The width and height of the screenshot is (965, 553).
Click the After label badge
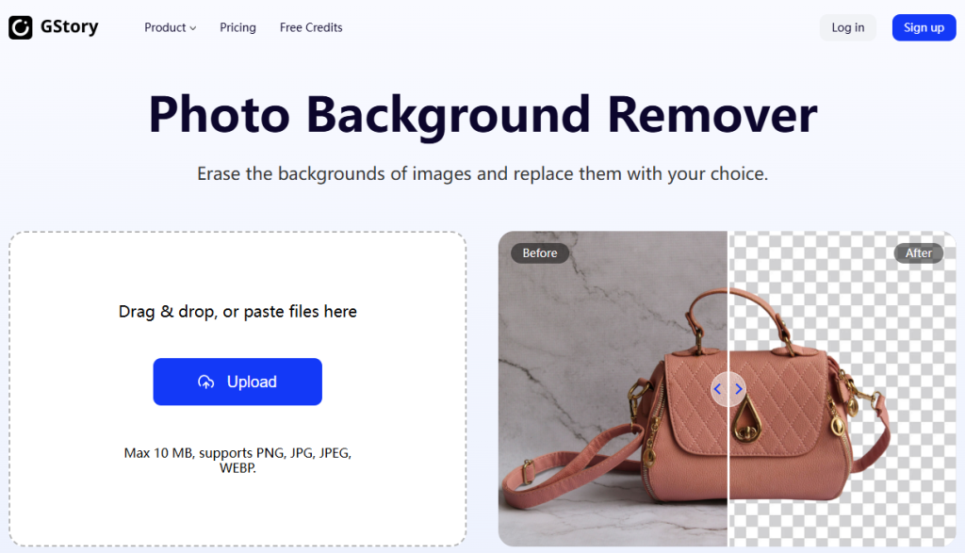click(918, 252)
